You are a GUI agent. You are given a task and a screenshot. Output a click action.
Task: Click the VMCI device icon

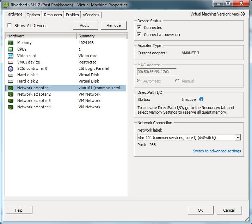(11, 62)
